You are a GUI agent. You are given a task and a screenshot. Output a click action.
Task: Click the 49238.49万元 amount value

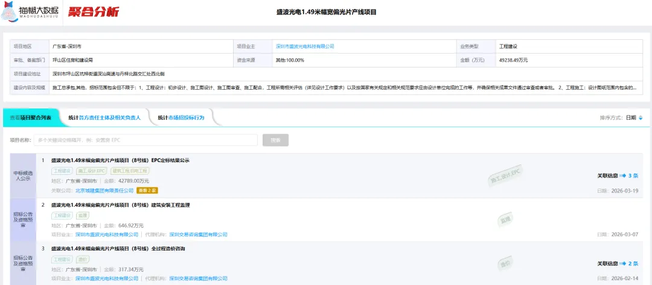[x=513, y=60]
